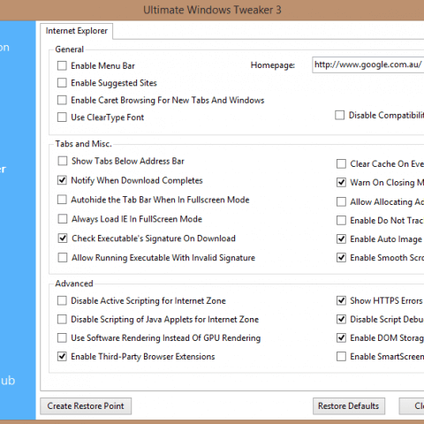Enable the Menu Bar checkbox

[x=62, y=65]
